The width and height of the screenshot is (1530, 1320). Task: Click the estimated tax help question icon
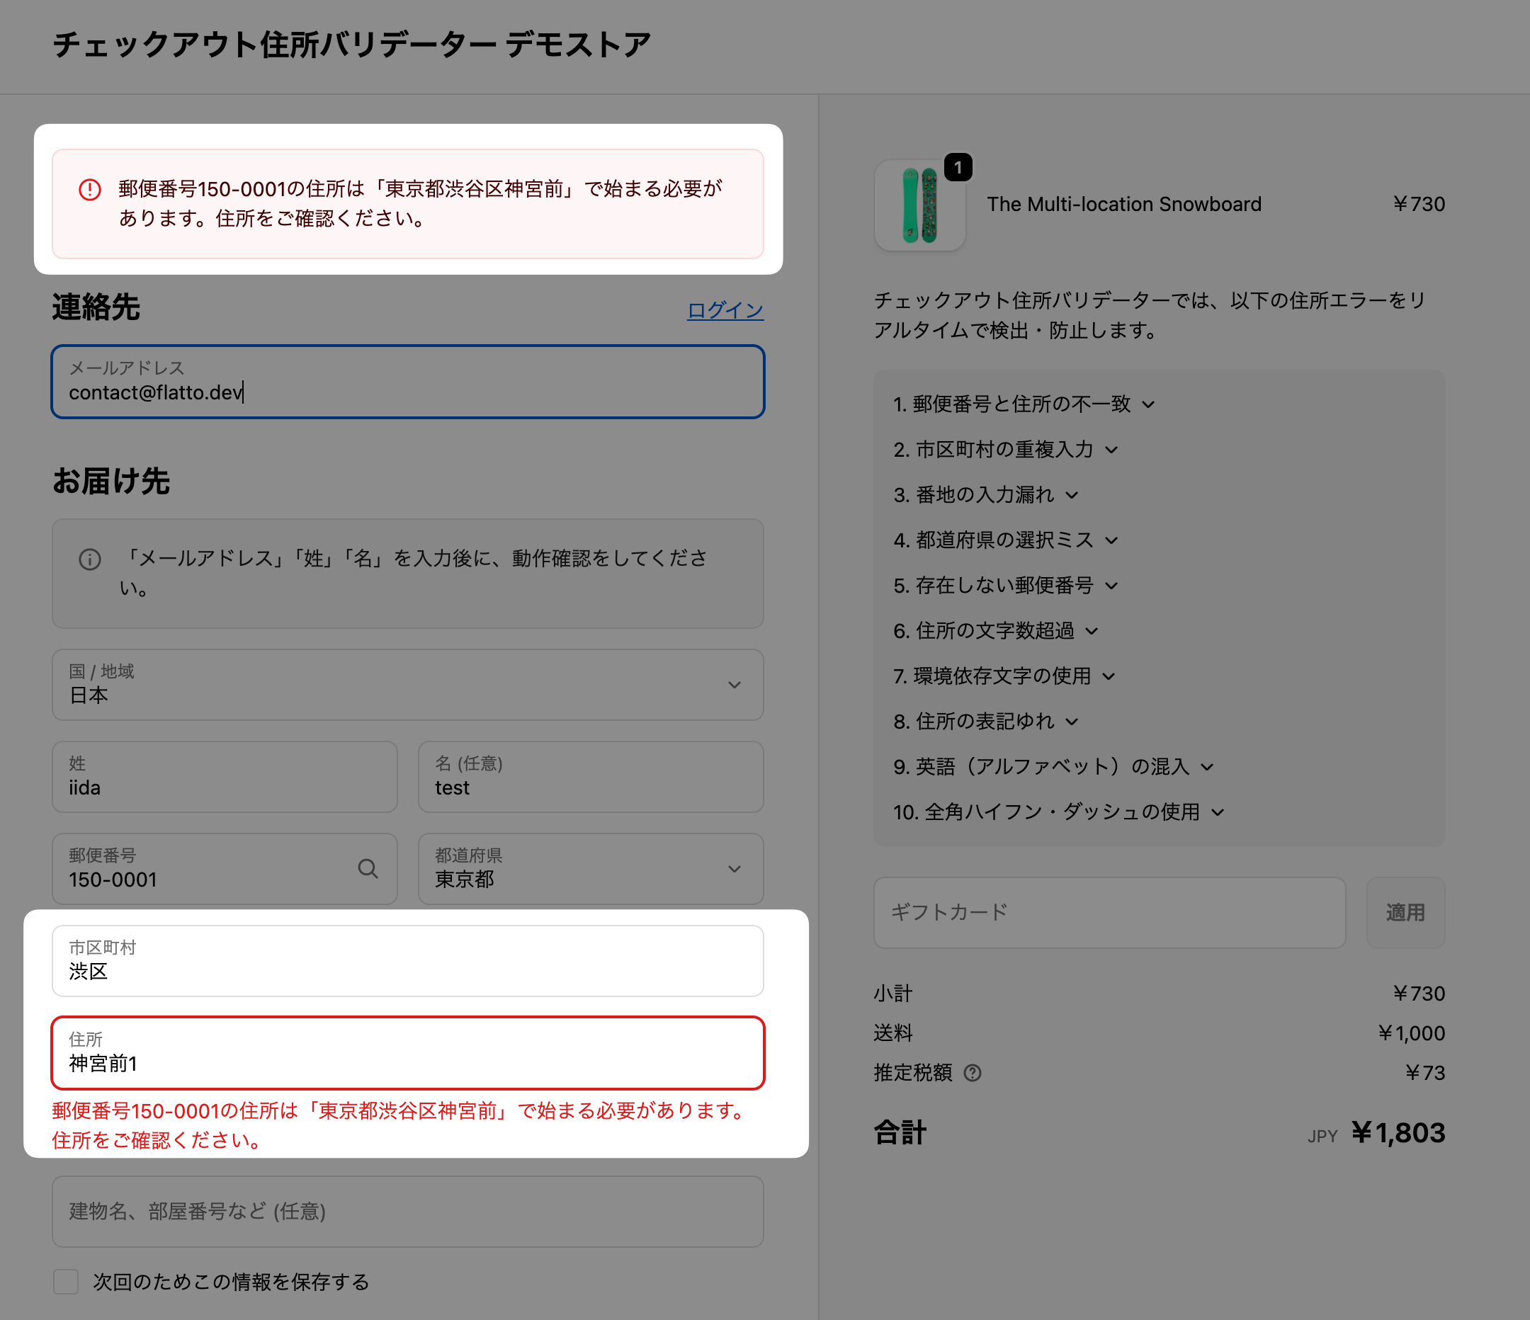click(x=973, y=1073)
